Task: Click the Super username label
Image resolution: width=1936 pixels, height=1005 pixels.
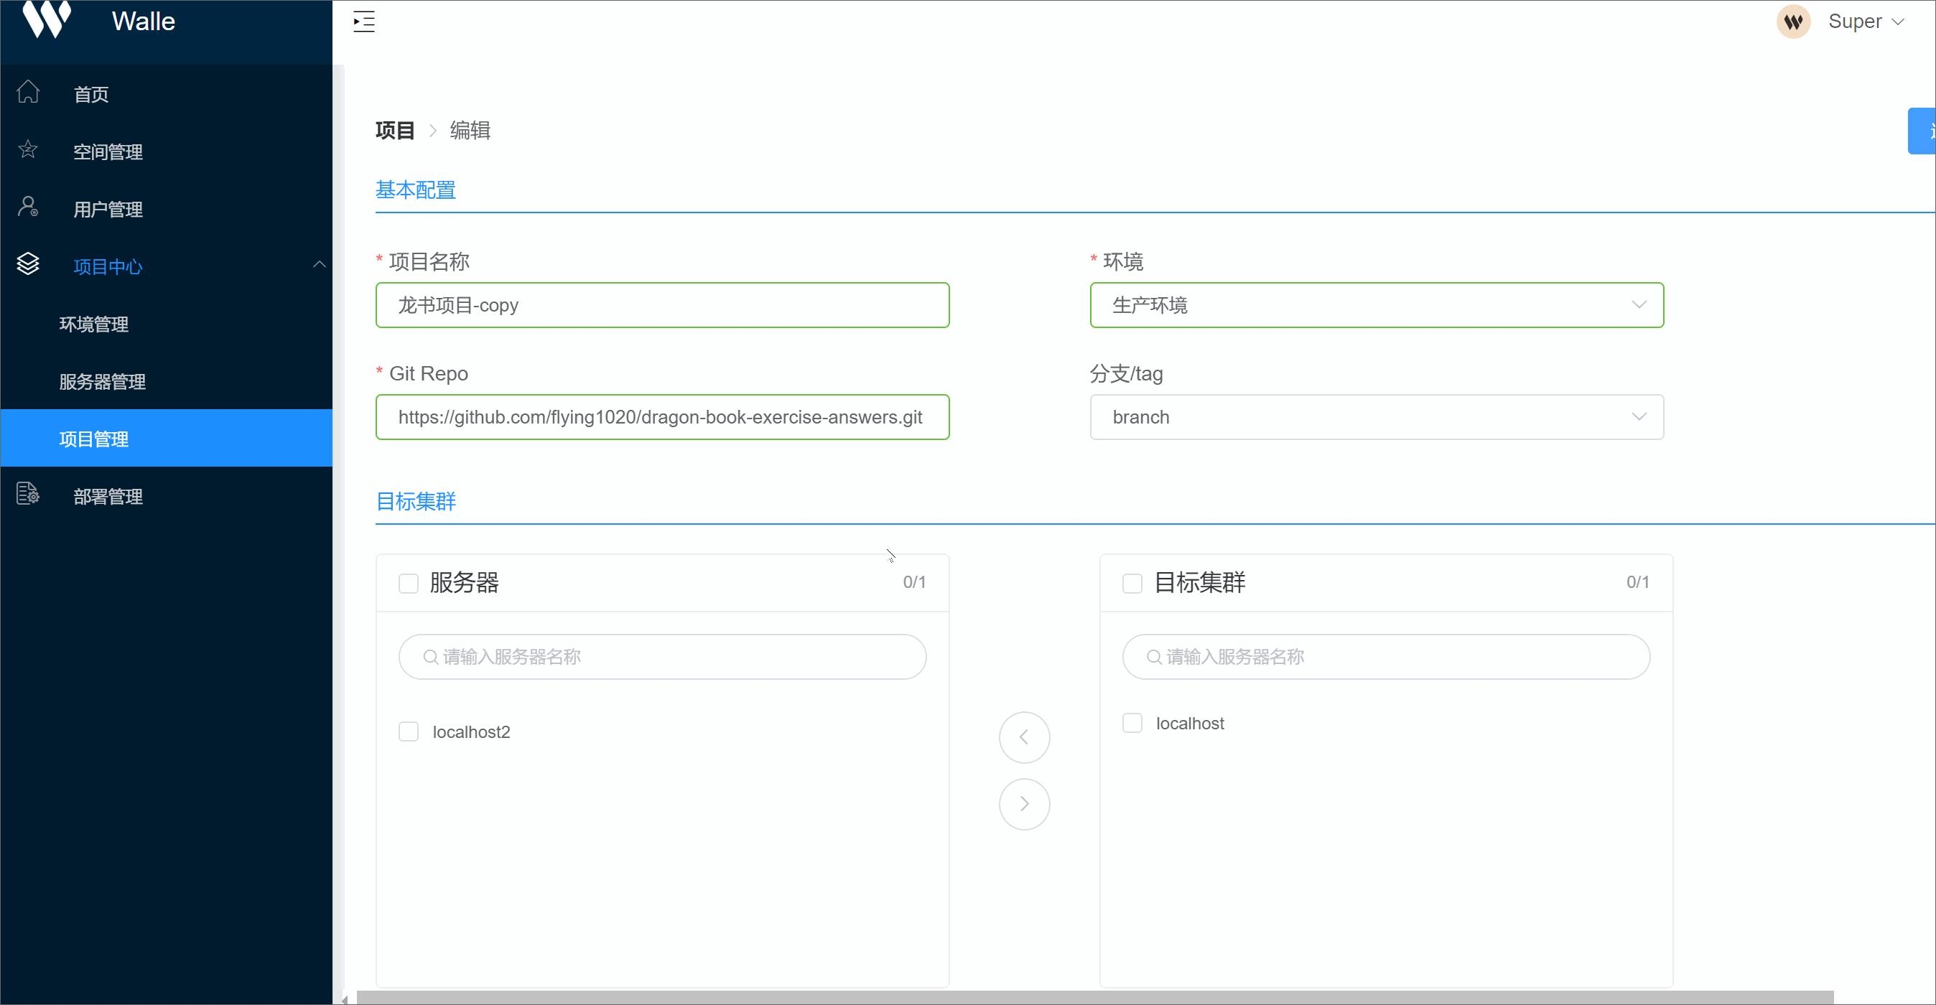Action: (1855, 22)
